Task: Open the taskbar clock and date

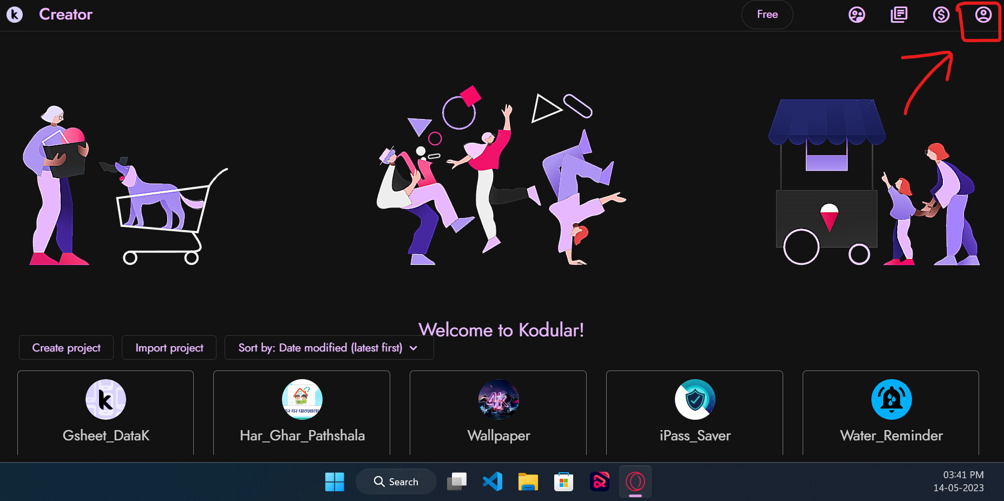Action: (959, 482)
